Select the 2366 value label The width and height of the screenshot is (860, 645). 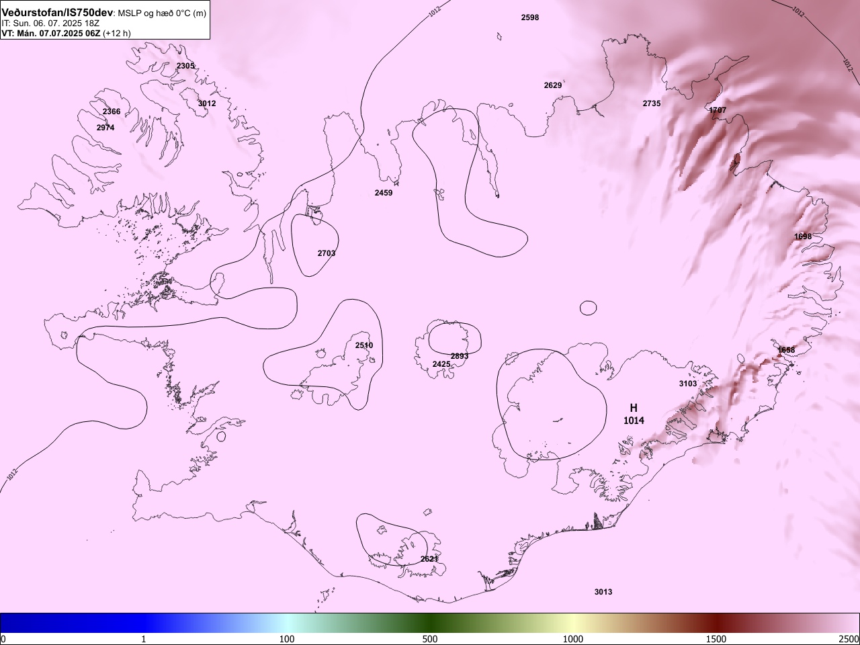112,112
